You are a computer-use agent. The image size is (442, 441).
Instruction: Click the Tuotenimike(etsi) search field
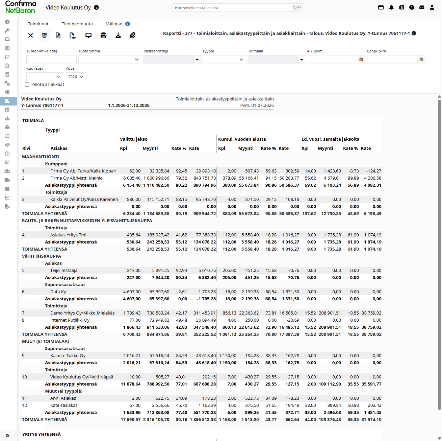(51, 60)
